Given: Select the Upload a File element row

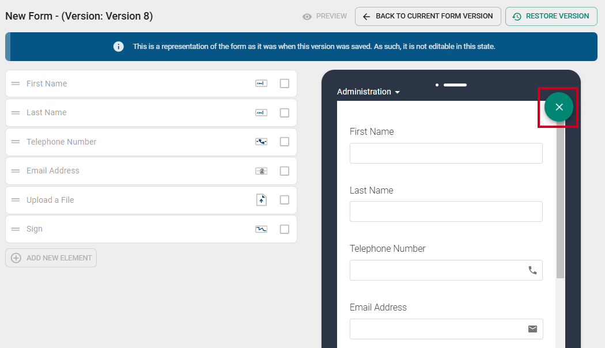Looking at the screenshot, I should [151, 200].
